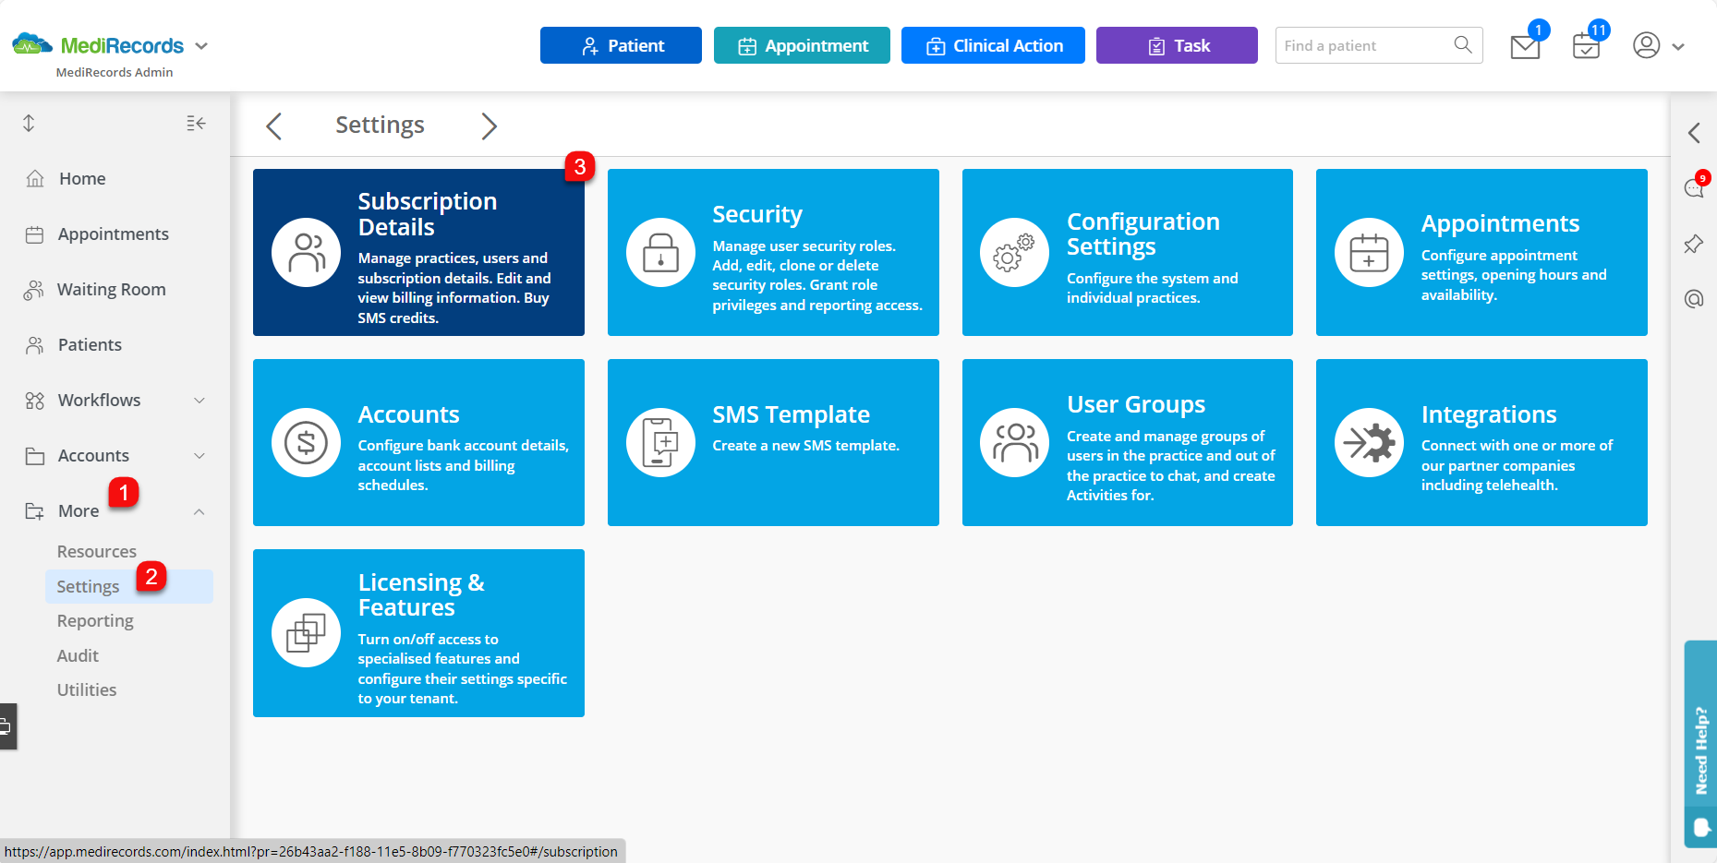
Task: Open the inbox mail icon
Action: coord(1524,45)
